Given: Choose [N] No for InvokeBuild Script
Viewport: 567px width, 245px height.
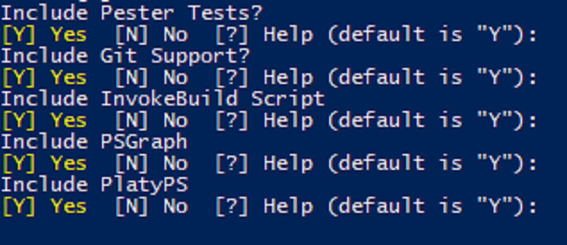Looking at the screenshot, I should tap(152, 120).
